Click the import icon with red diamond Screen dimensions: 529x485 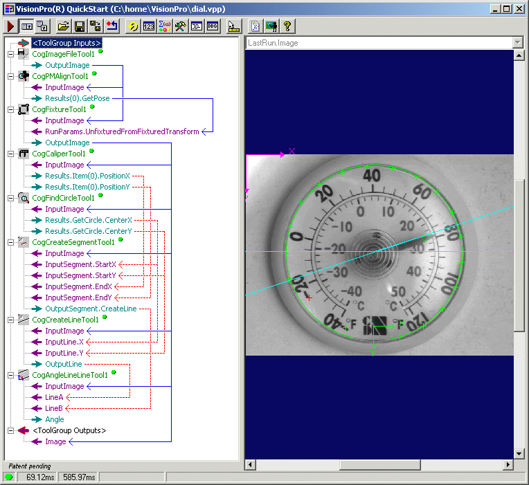[111, 26]
